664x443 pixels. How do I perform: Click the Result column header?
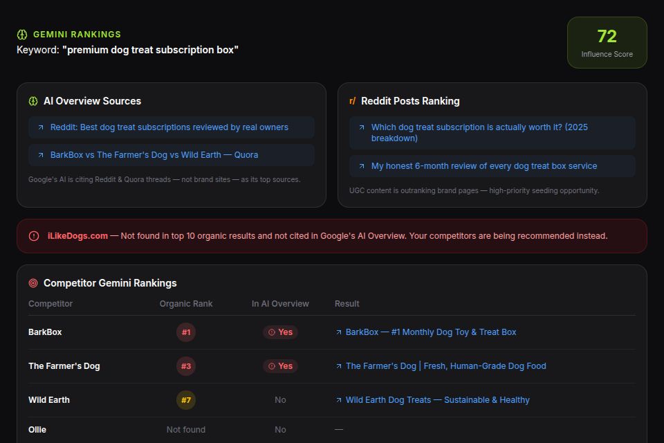[x=347, y=304]
